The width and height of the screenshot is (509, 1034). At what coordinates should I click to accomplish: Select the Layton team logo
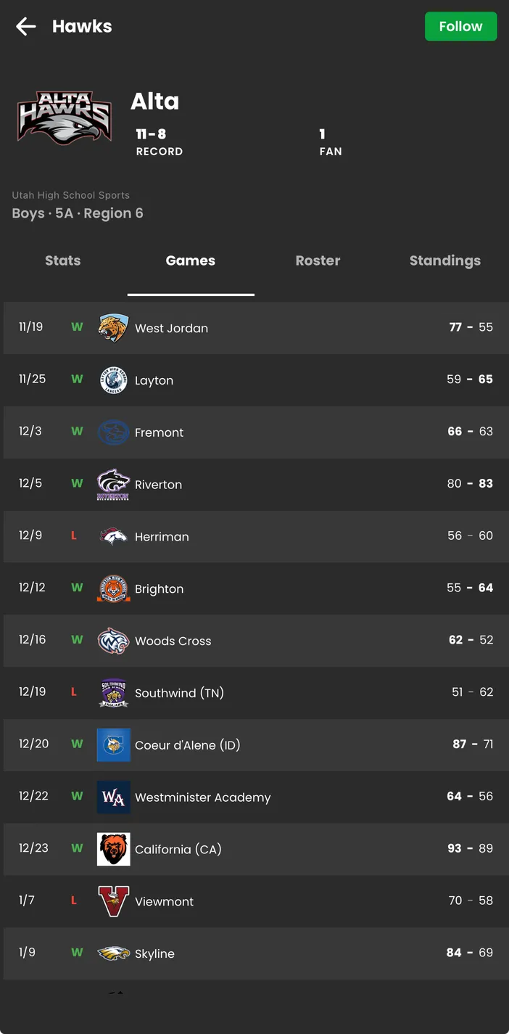[x=113, y=379]
